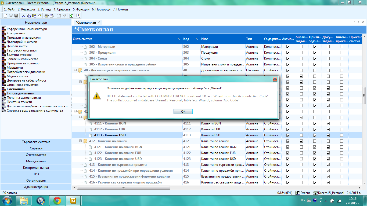Image resolution: width=367 pixels, height=206 pixels.
Task: Collapse tree node 40 - Доставчици
Action: point(75,70)
